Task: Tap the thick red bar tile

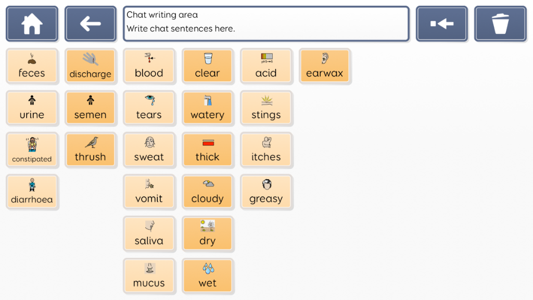Action: point(207,150)
